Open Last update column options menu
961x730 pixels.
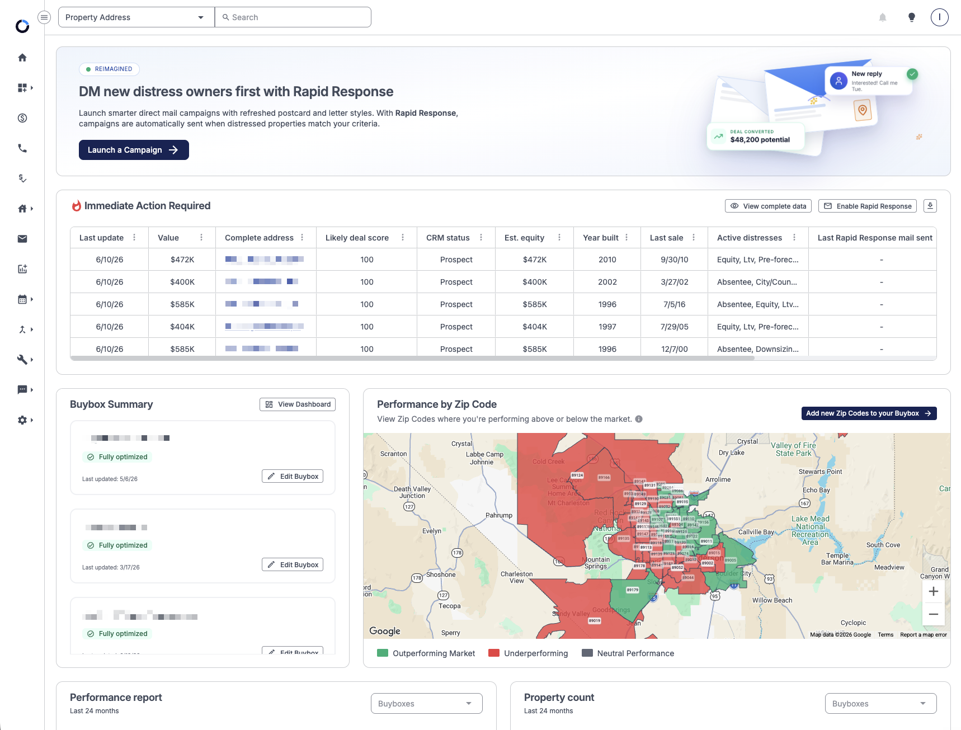point(134,238)
